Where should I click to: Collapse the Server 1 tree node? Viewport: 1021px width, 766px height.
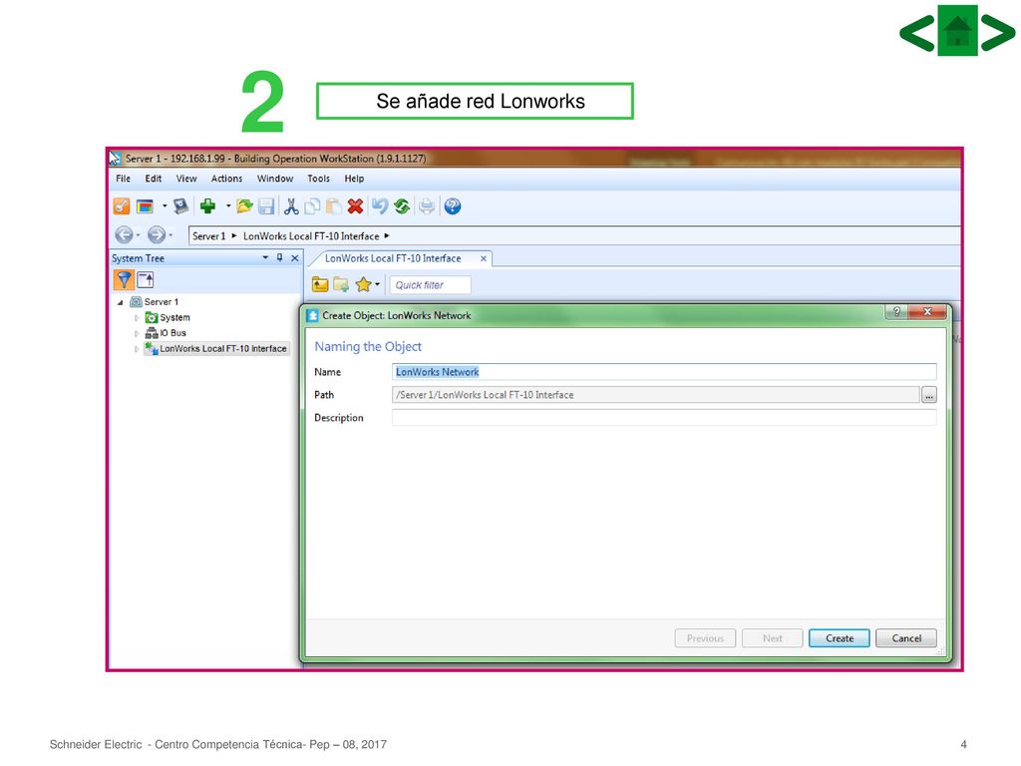point(120,302)
